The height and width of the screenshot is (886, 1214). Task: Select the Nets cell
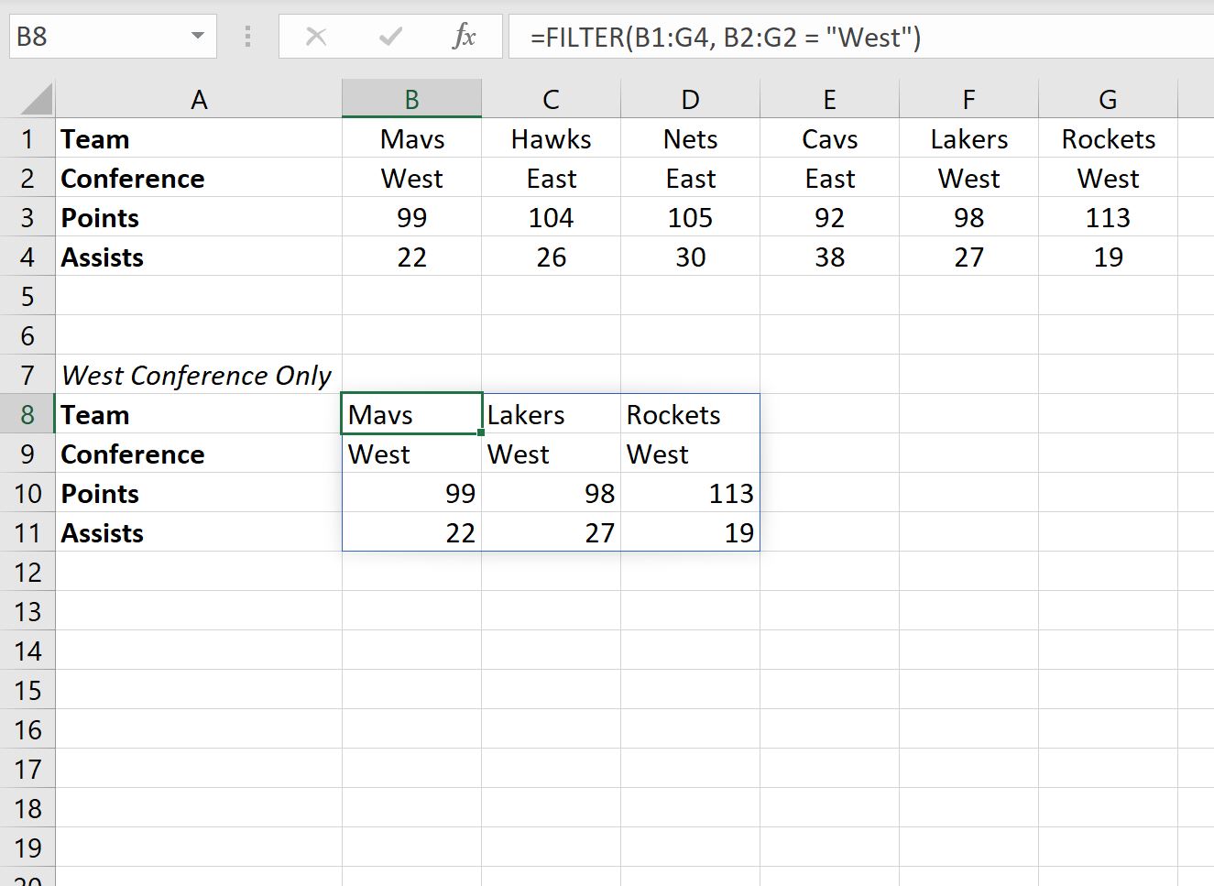click(x=691, y=138)
